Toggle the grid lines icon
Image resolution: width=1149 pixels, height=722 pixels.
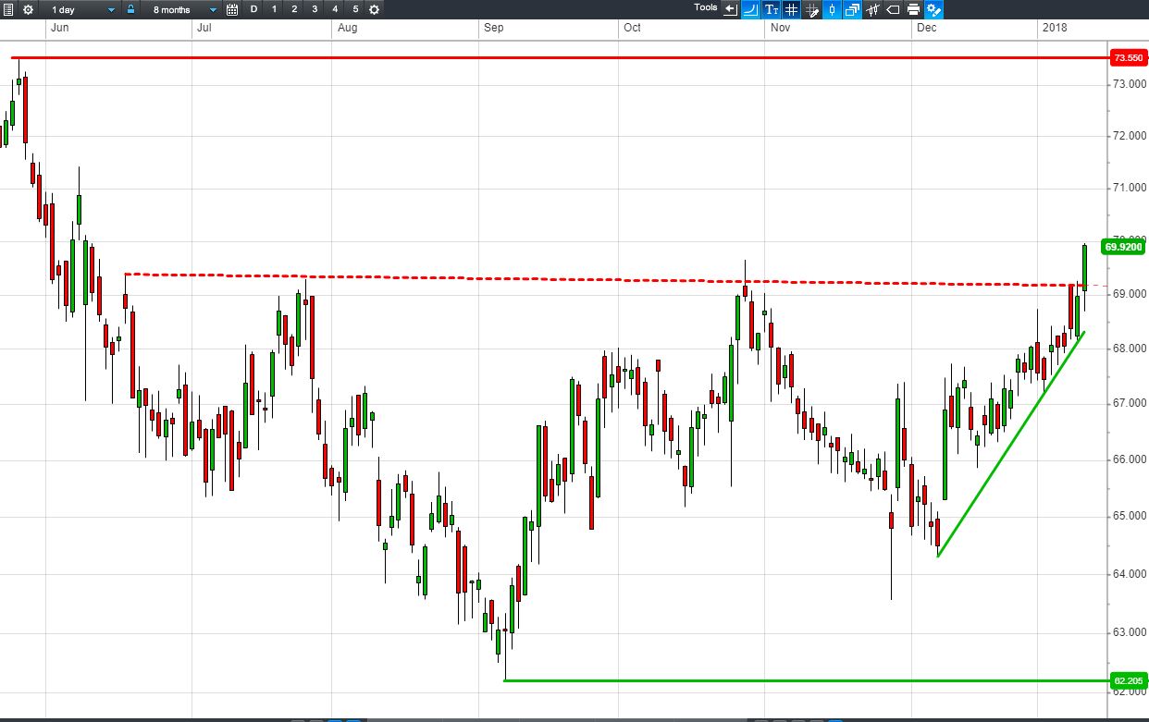[x=792, y=9]
